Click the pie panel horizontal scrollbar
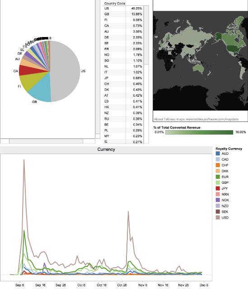Image resolution: width=248 pixels, height=289 pixels. tap(46, 141)
